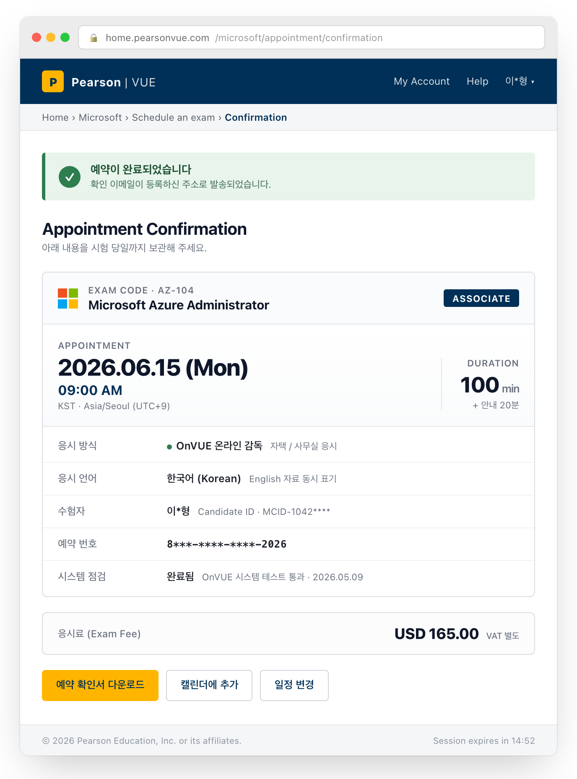This screenshot has width=577, height=779.
Task: Click the 캘린더에 추가 button
Action: click(209, 685)
